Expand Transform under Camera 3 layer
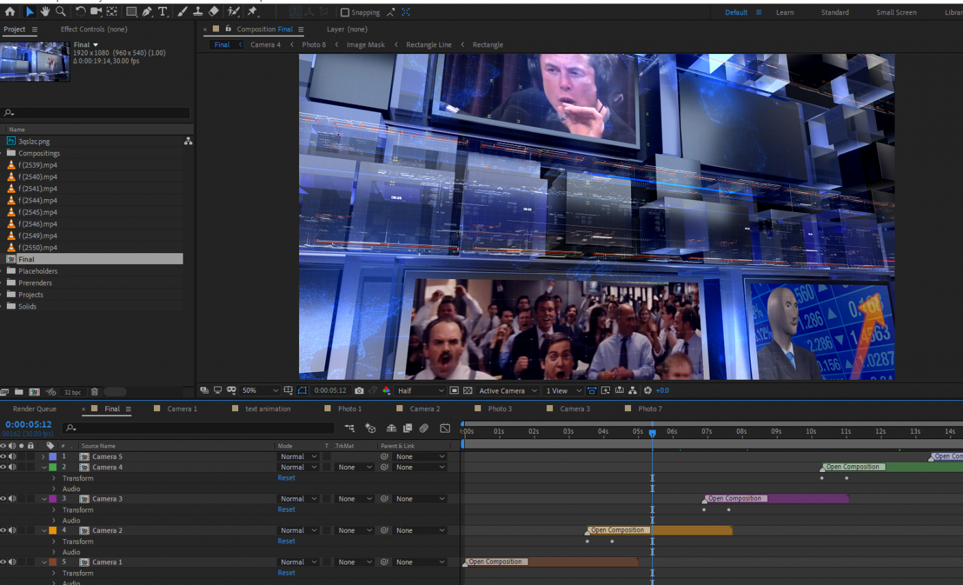This screenshot has width=963, height=585. (53, 510)
